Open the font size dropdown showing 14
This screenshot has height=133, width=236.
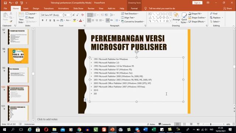point(70,15)
